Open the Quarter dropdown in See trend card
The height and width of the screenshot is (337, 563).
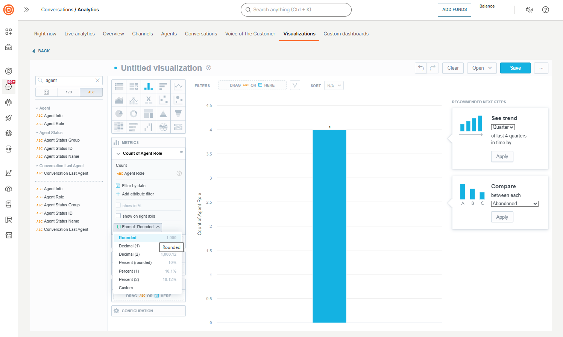point(503,127)
